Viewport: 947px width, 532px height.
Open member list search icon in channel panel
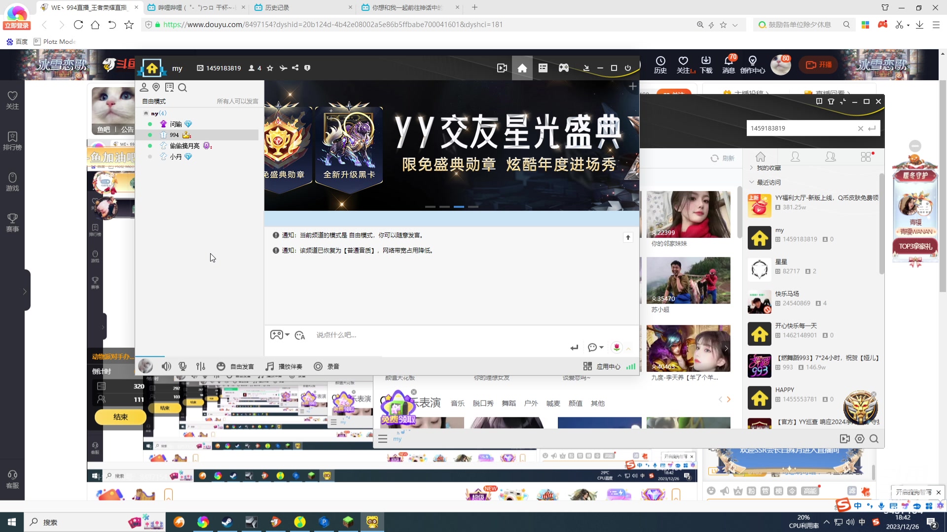pyautogui.click(x=182, y=88)
